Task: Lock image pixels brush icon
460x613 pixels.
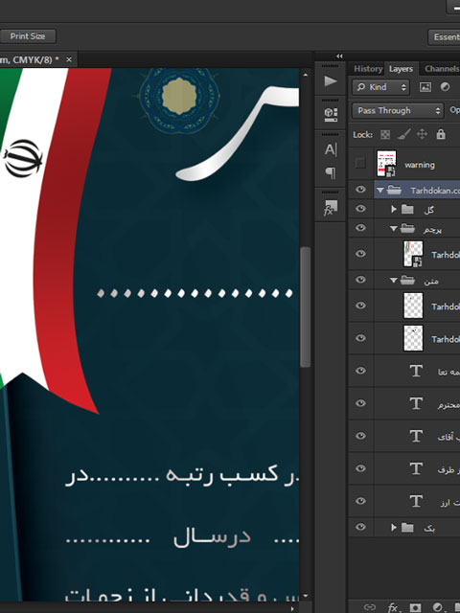Action: (403, 134)
